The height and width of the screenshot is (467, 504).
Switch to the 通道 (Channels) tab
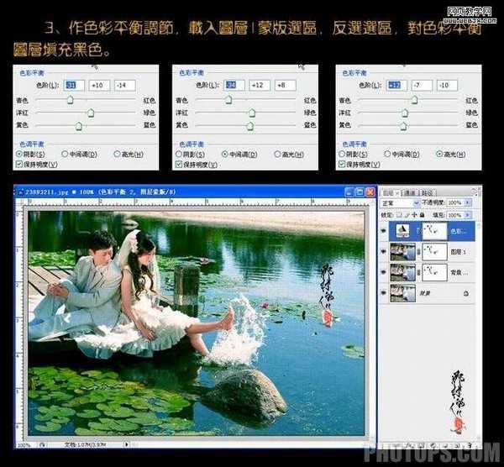point(410,192)
